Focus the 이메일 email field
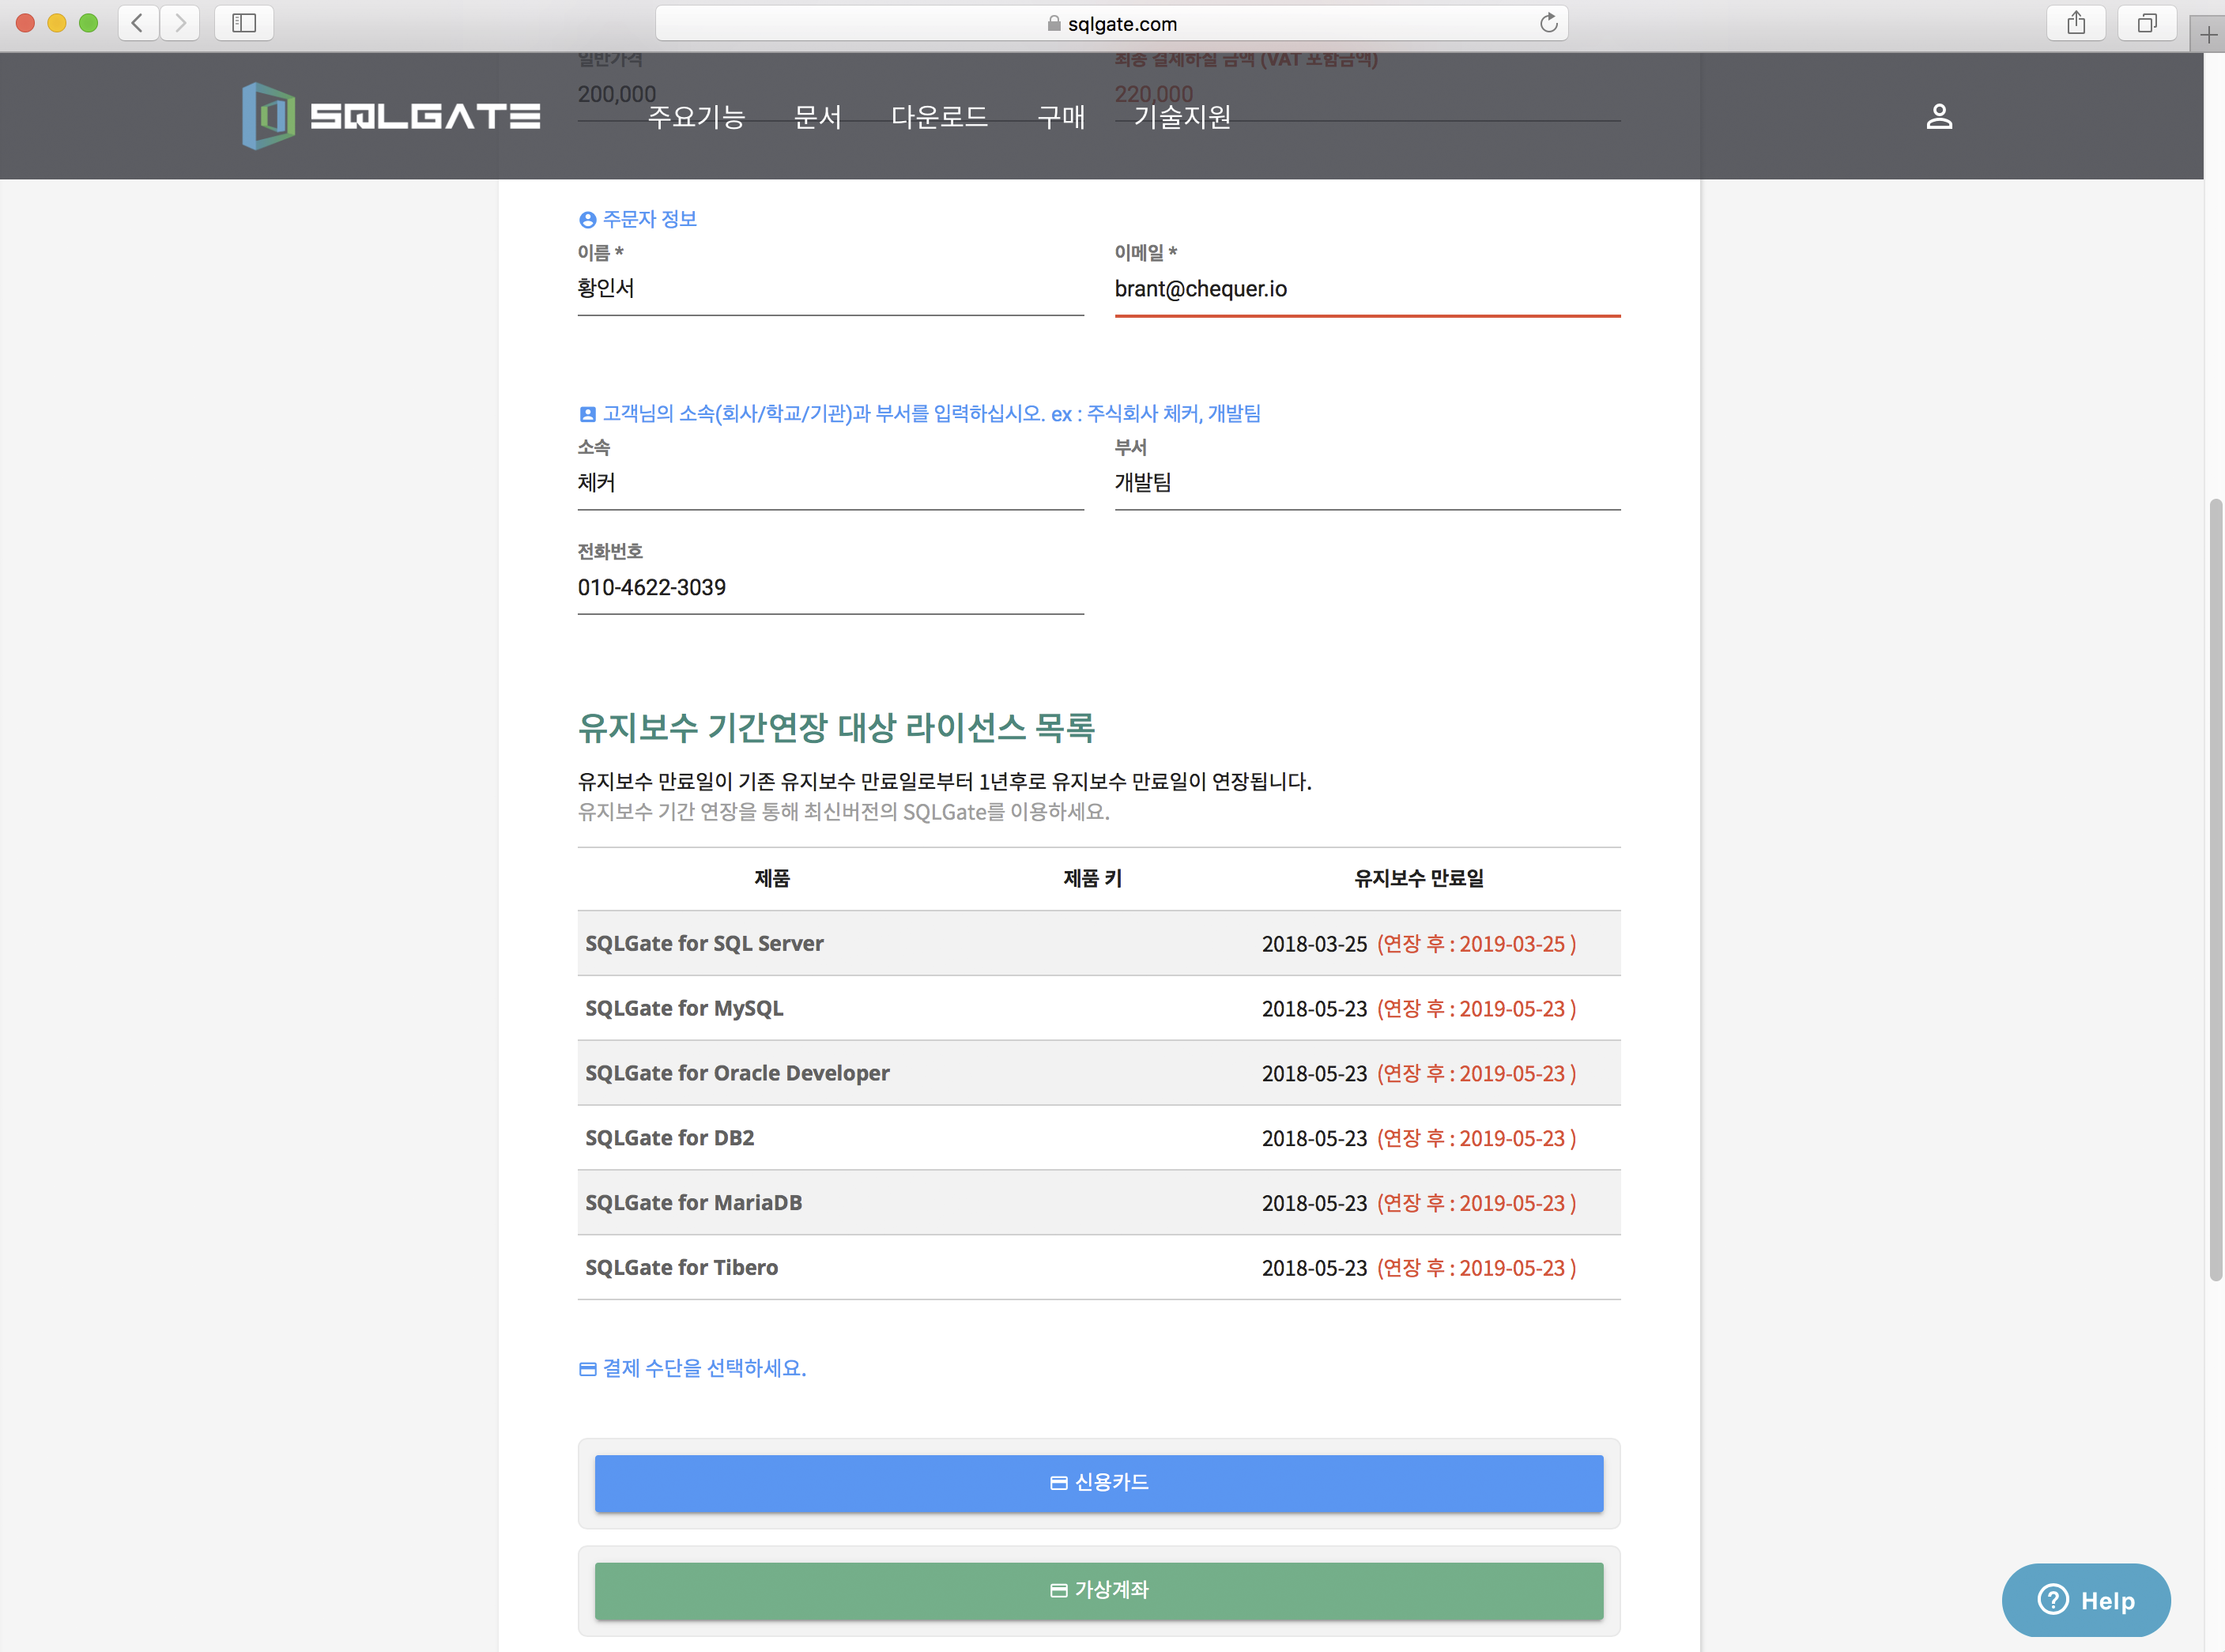Viewport: 2225px width, 1652px height. tap(1367, 289)
